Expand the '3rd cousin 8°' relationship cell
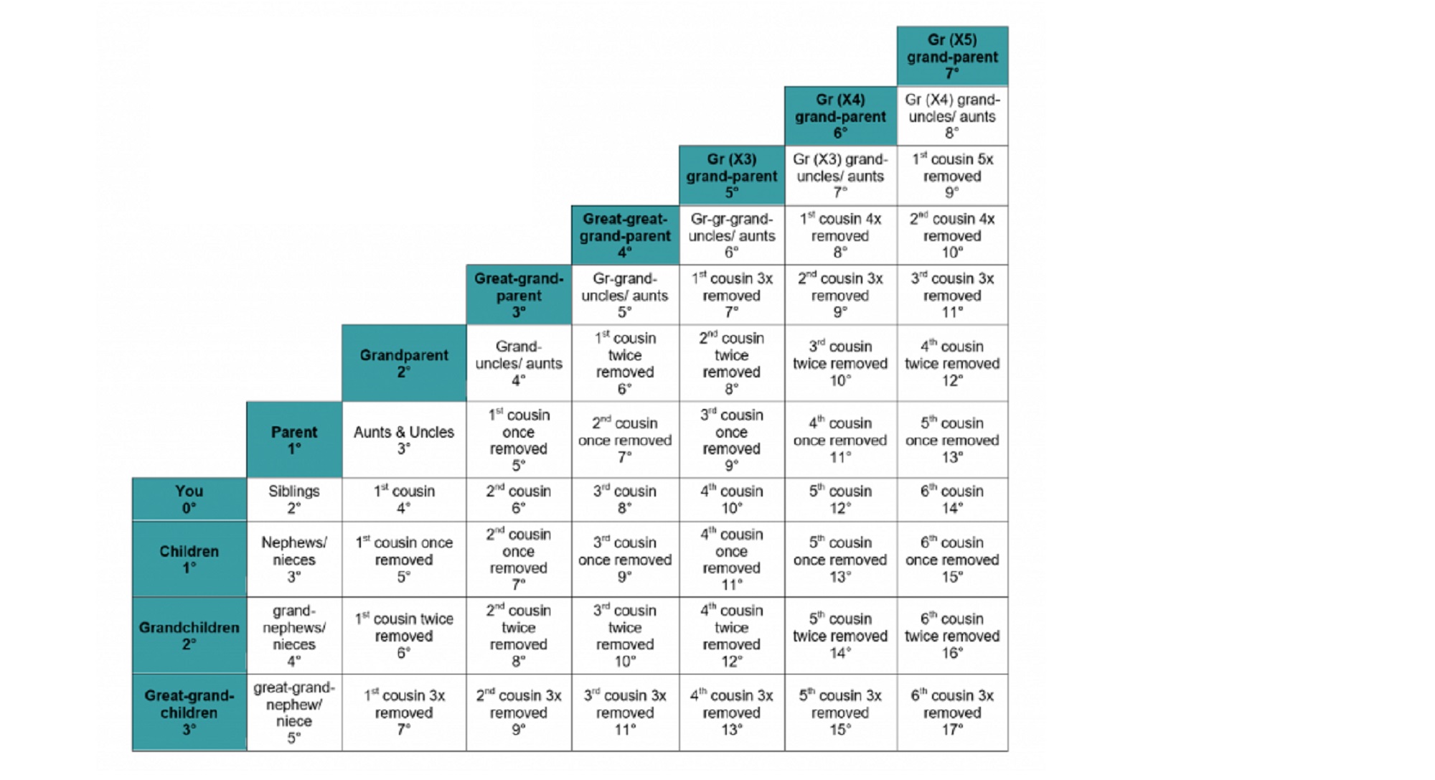1435x780 pixels. (x=624, y=500)
